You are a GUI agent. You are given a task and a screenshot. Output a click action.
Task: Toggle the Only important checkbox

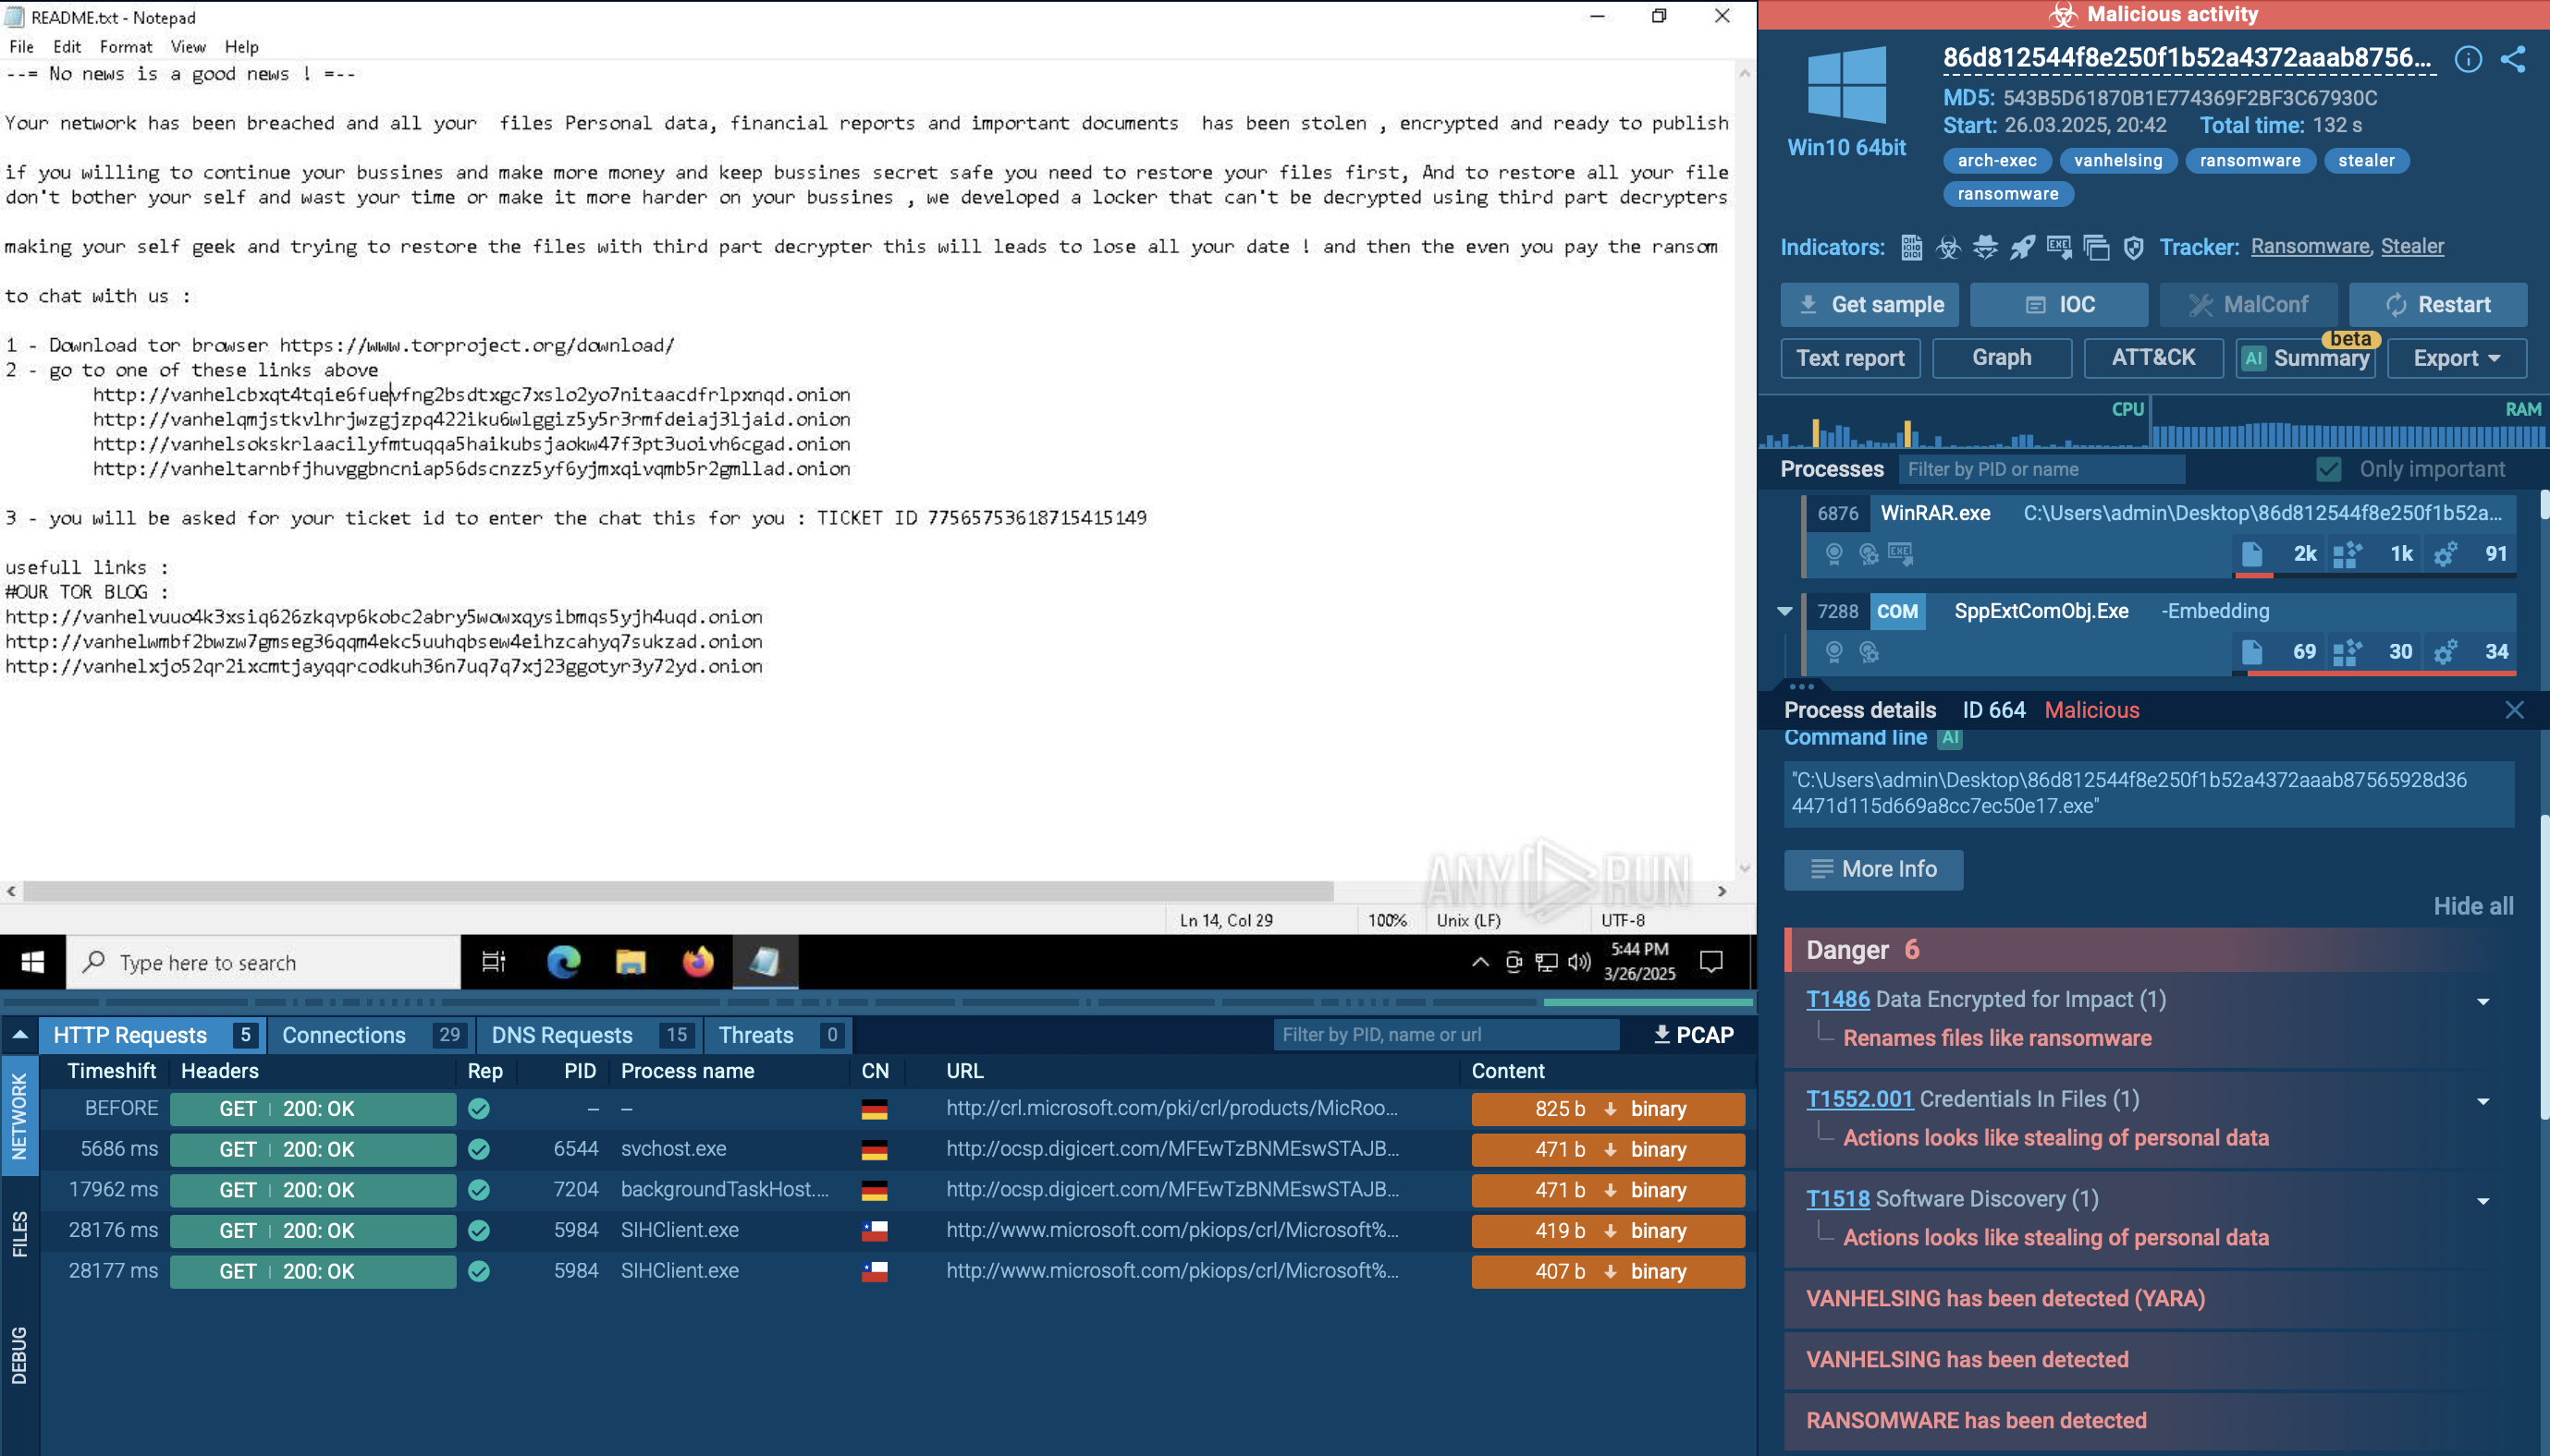pyautogui.click(x=2328, y=469)
